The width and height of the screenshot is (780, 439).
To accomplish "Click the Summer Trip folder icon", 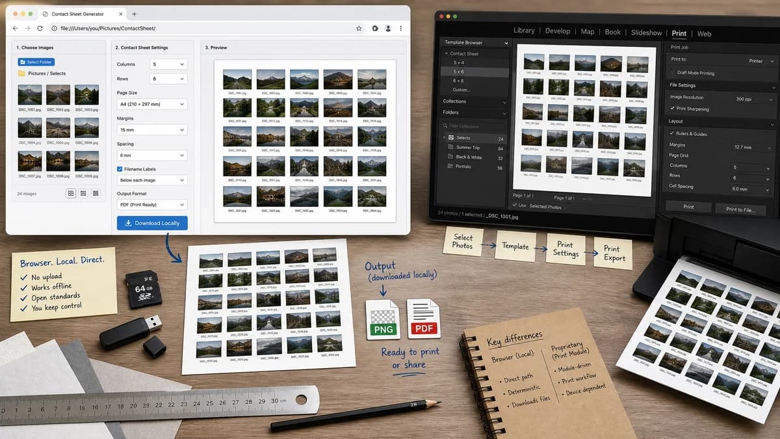I will click(x=450, y=148).
